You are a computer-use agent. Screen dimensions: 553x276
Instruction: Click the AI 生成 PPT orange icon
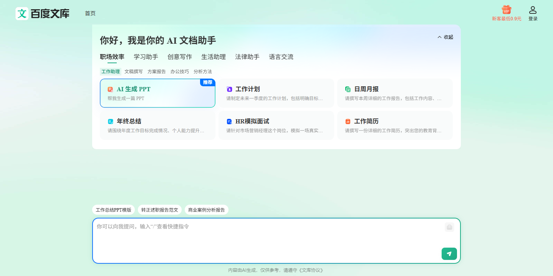coord(110,89)
